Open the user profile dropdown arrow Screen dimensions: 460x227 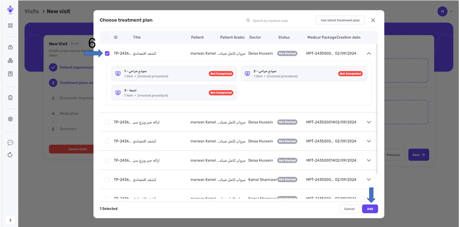(451, 11)
